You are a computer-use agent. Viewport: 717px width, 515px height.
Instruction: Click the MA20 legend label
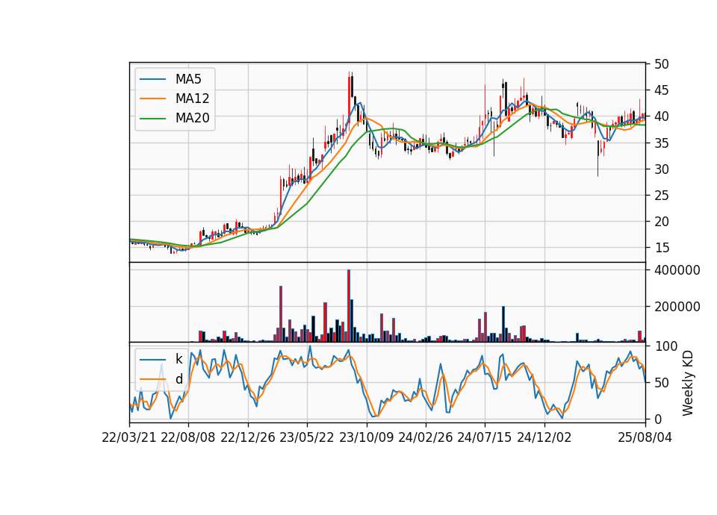(x=192, y=118)
